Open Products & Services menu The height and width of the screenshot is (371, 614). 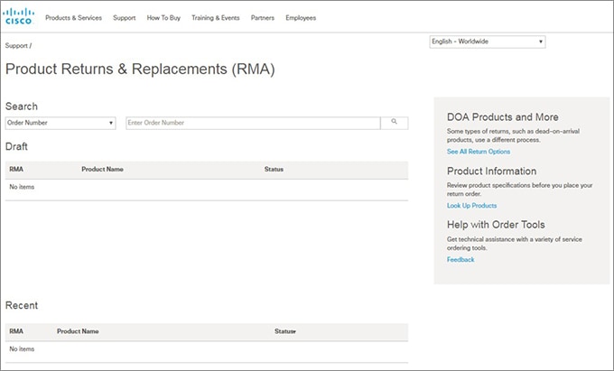[74, 18]
